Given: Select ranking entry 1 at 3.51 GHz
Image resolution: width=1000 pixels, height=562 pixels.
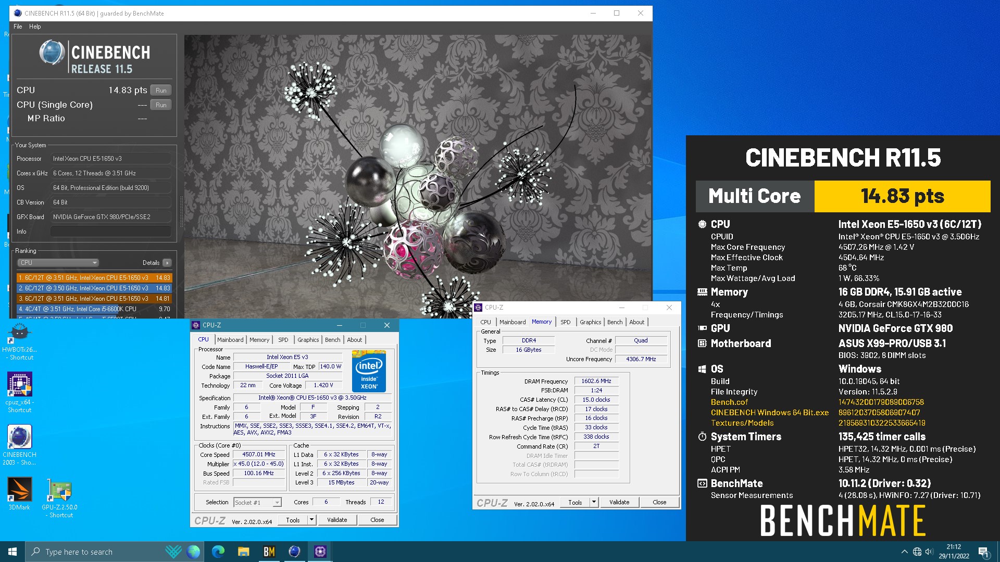Looking at the screenshot, I should pyautogui.click(x=94, y=278).
